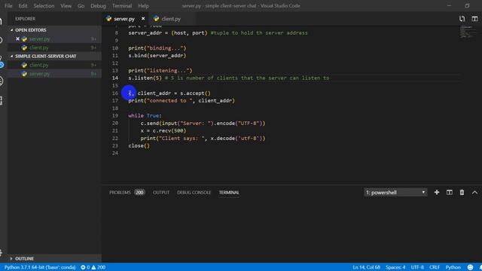Open the Terminal menu
Viewport: 482px width, 271px height.
122,6
